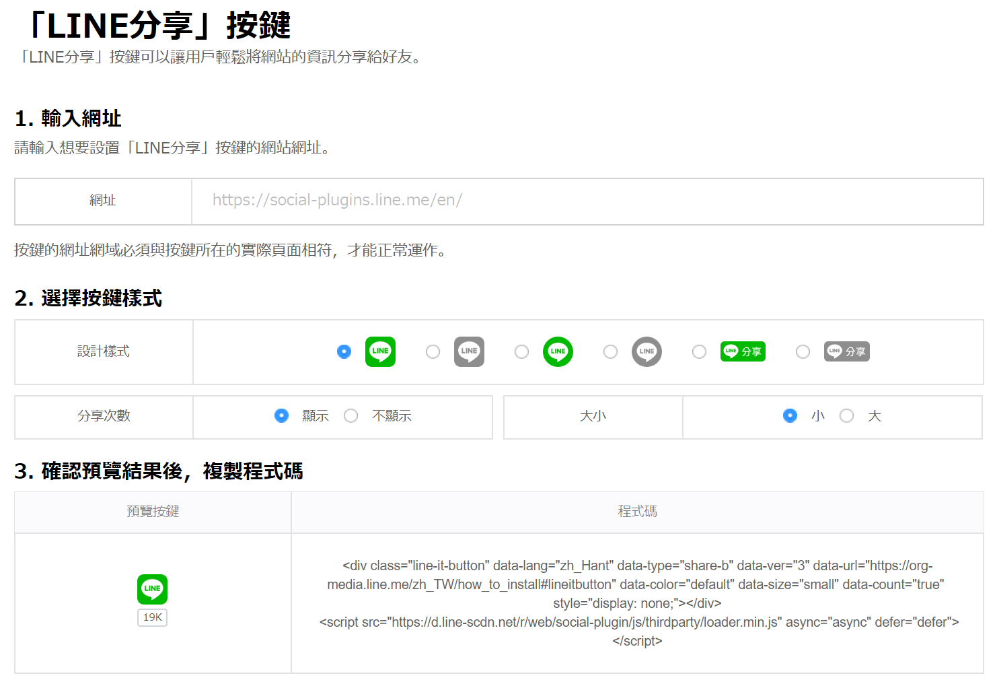
Task: Click the generated embed code text
Action: [638, 603]
